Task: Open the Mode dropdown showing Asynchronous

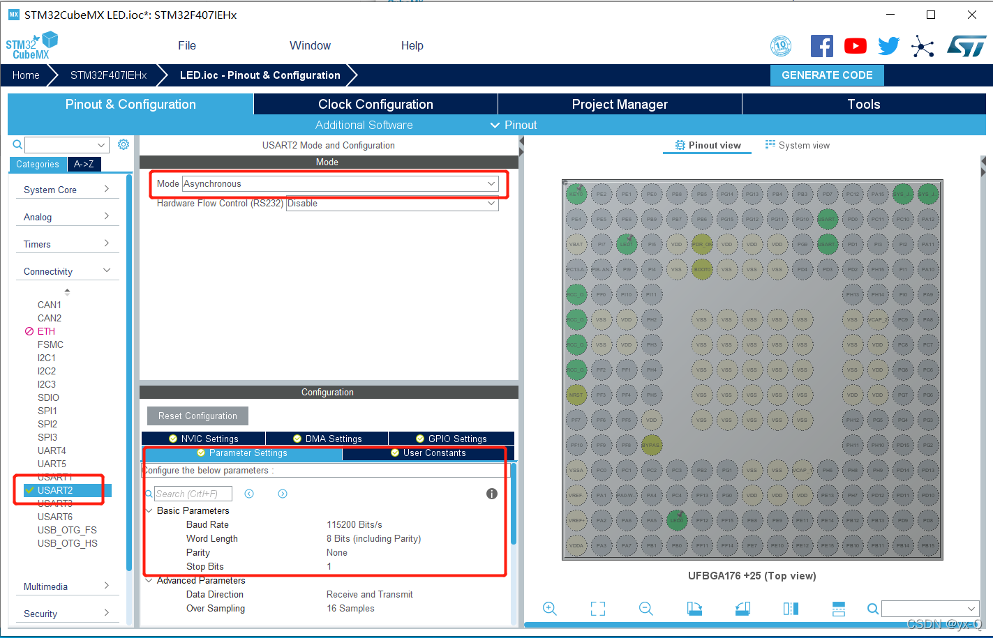Action: click(340, 183)
